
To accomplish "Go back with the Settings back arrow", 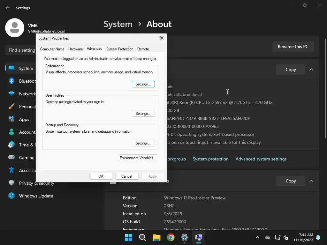I will click(x=8, y=8).
